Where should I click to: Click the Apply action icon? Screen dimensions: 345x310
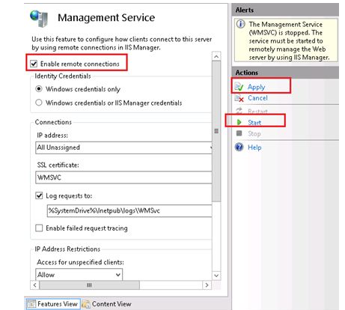pyautogui.click(x=239, y=87)
